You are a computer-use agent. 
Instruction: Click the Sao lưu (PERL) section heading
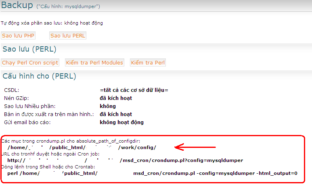[x=29, y=49]
